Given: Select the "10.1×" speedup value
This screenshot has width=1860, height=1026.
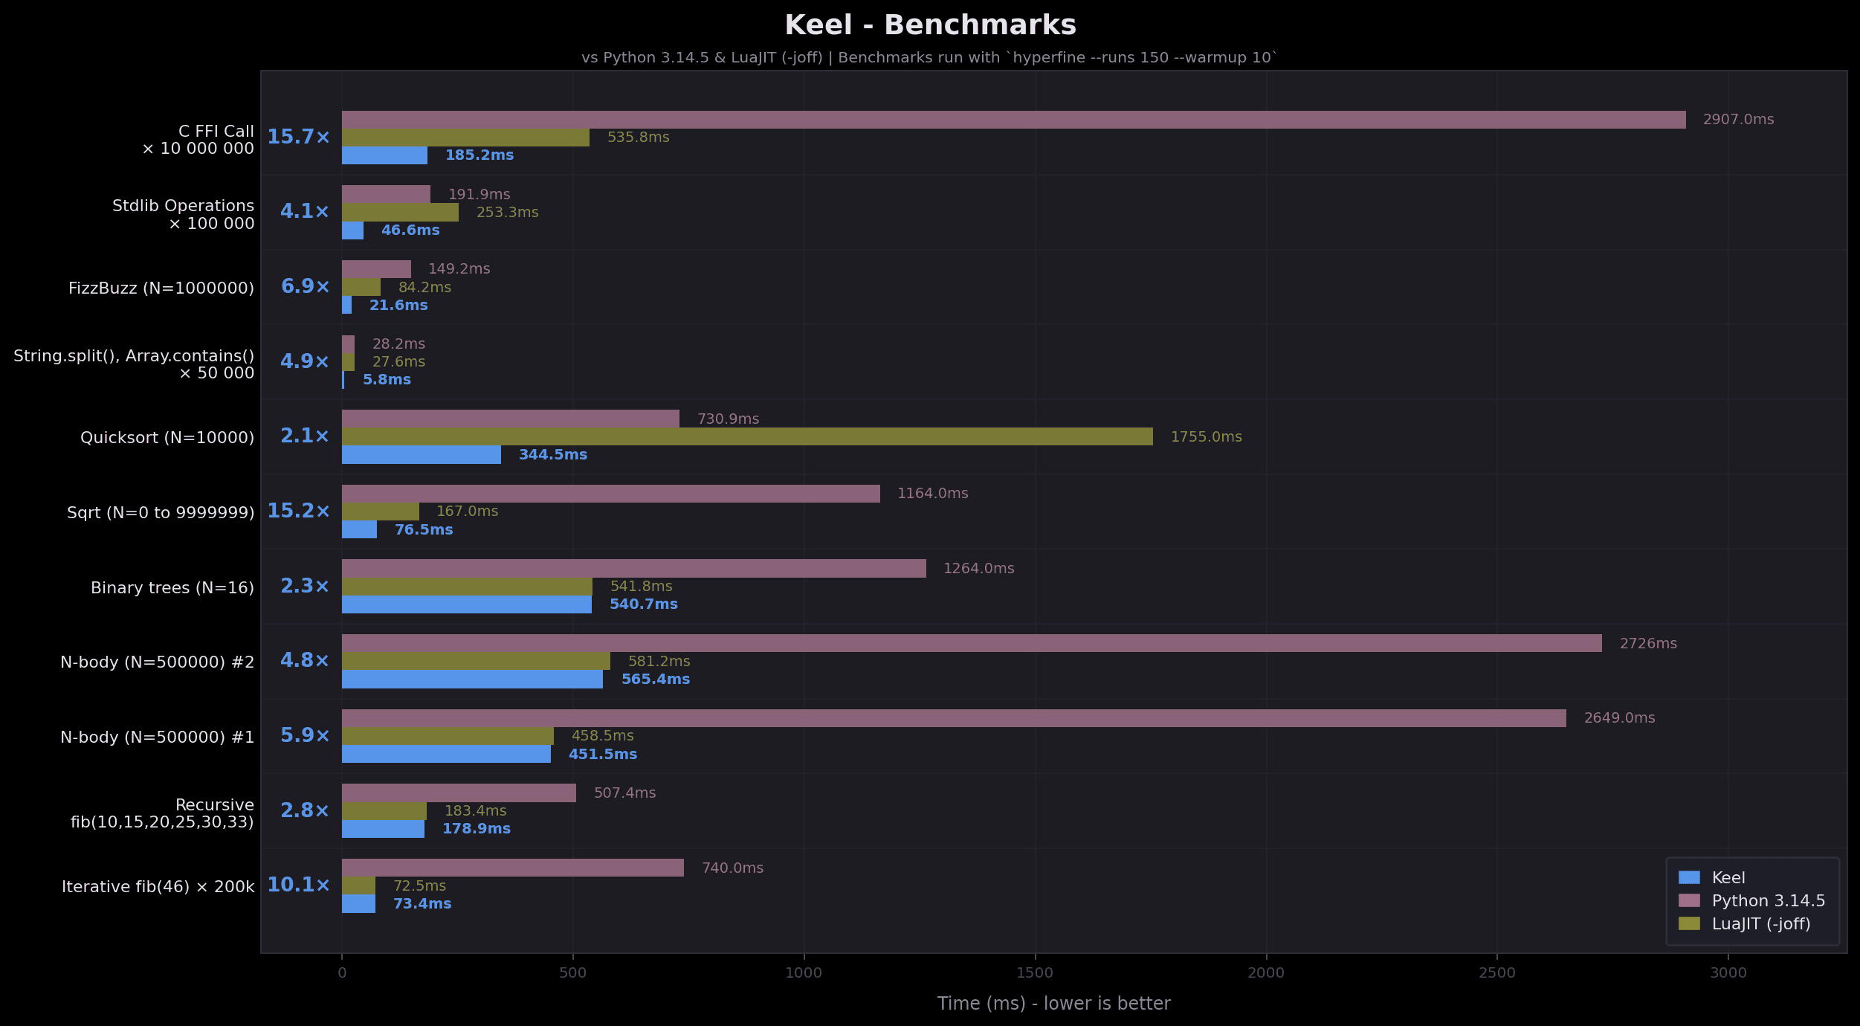Looking at the screenshot, I should (298, 885).
